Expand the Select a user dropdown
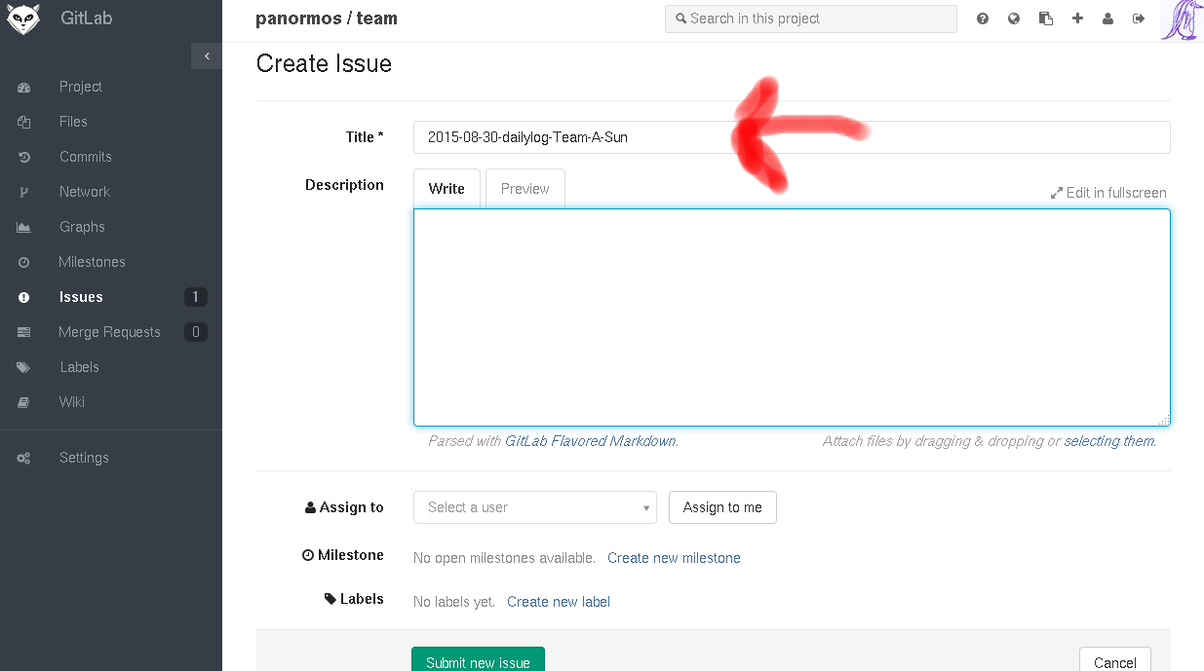1204x671 pixels. click(534, 507)
